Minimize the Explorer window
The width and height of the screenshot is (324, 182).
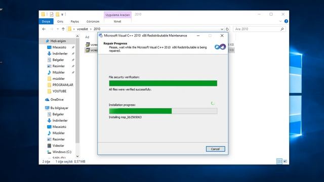(x=259, y=14)
